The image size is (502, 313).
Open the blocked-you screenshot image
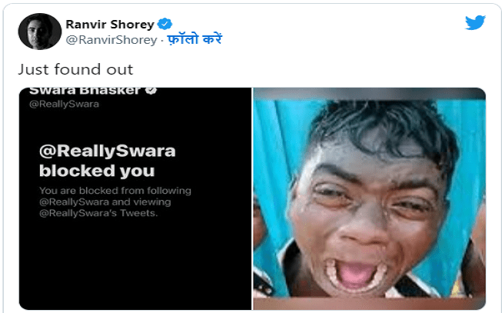(x=135, y=198)
